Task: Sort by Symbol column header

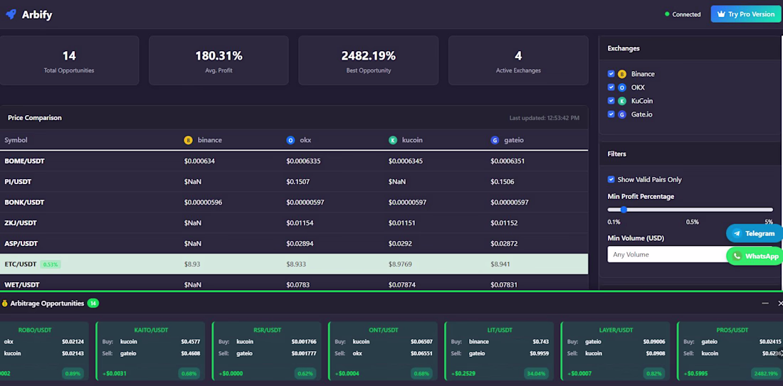Action: 16,140
